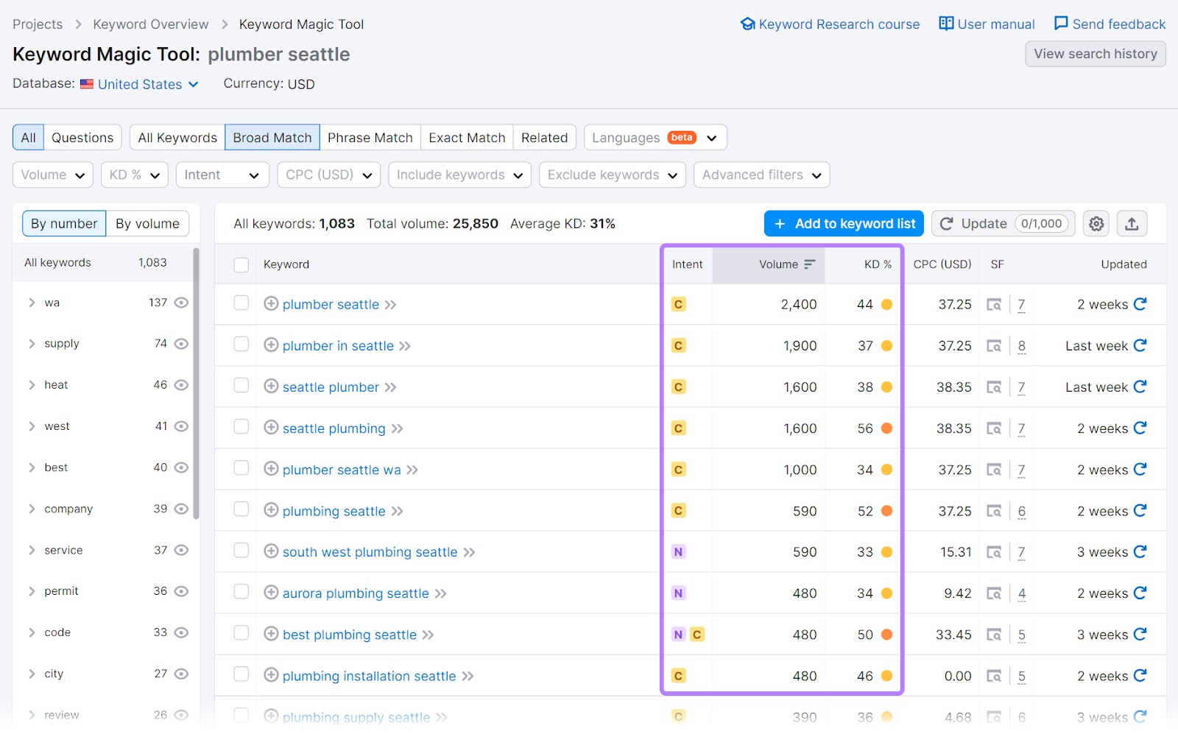Click the Keyword Research course icon
This screenshot has height=734, width=1178.
(x=747, y=24)
